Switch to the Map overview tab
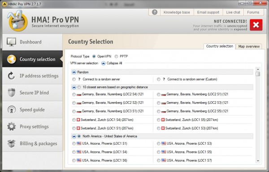 249,47
